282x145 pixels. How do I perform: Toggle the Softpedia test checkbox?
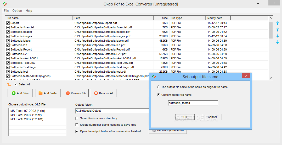[x=8, y=72]
